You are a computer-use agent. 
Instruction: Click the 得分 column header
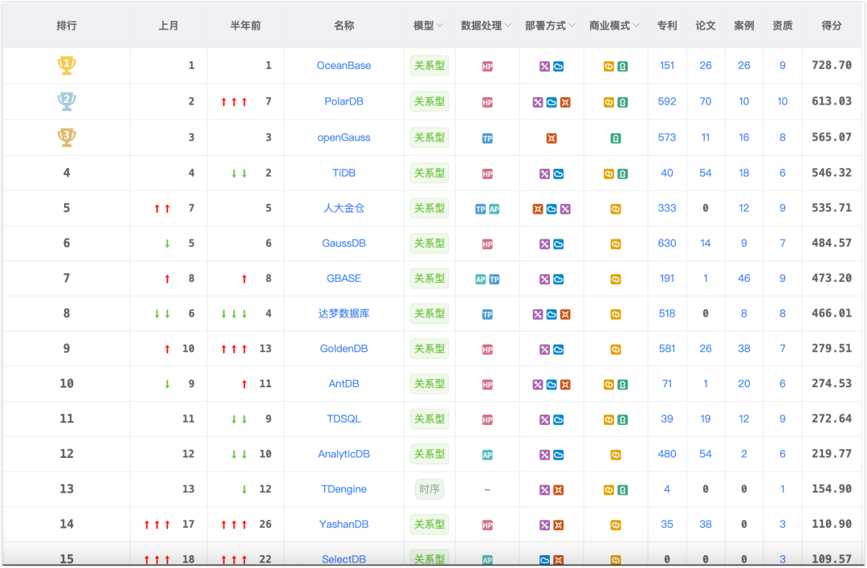(x=832, y=26)
